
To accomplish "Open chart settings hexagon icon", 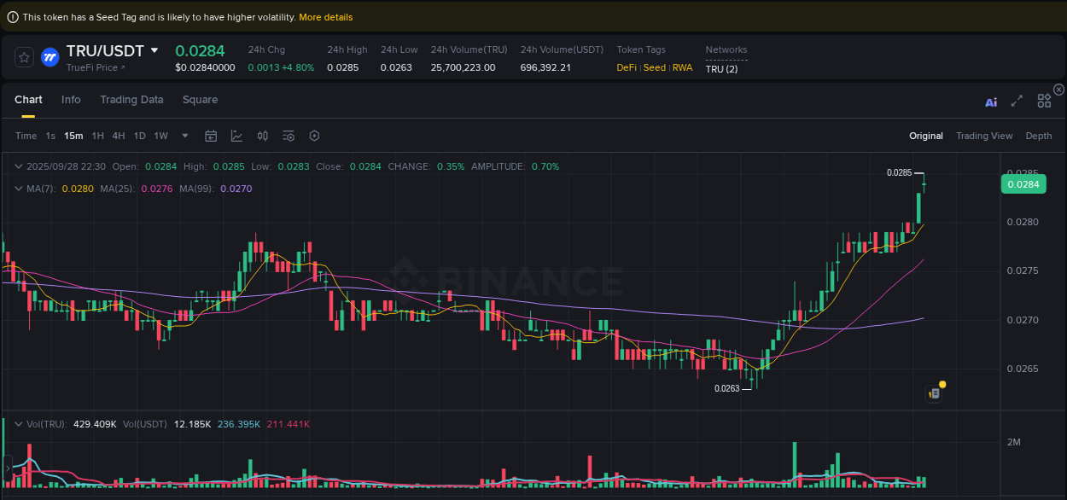I will pyautogui.click(x=313, y=136).
